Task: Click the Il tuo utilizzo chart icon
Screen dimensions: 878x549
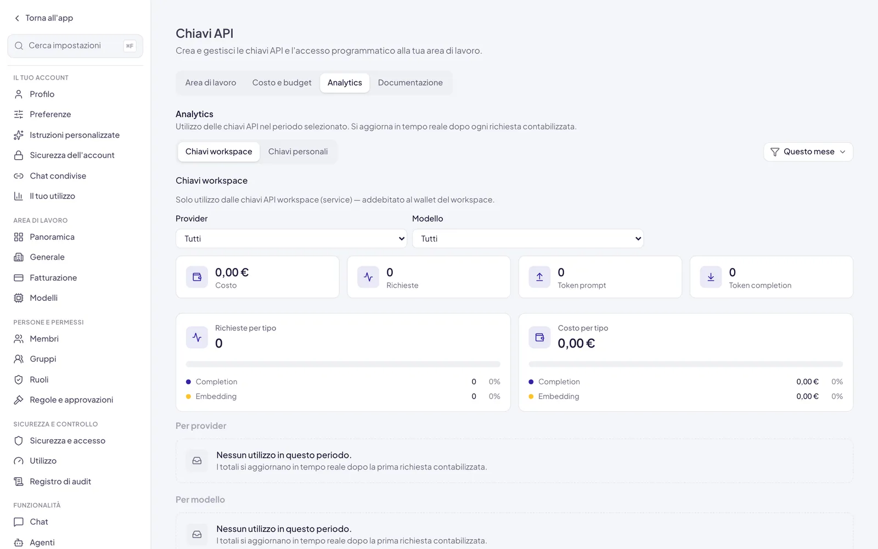Action: (19, 196)
